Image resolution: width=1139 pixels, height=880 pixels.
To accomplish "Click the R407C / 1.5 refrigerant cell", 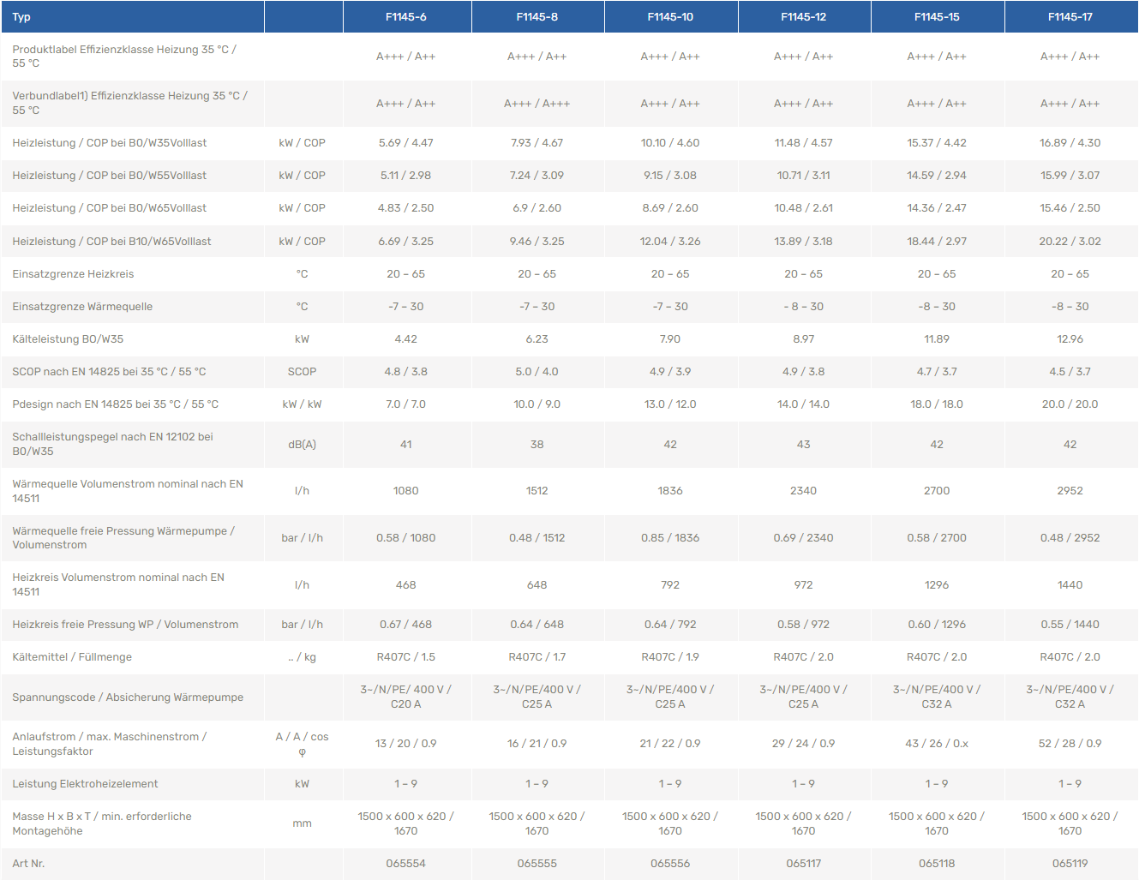I will pyautogui.click(x=406, y=657).
